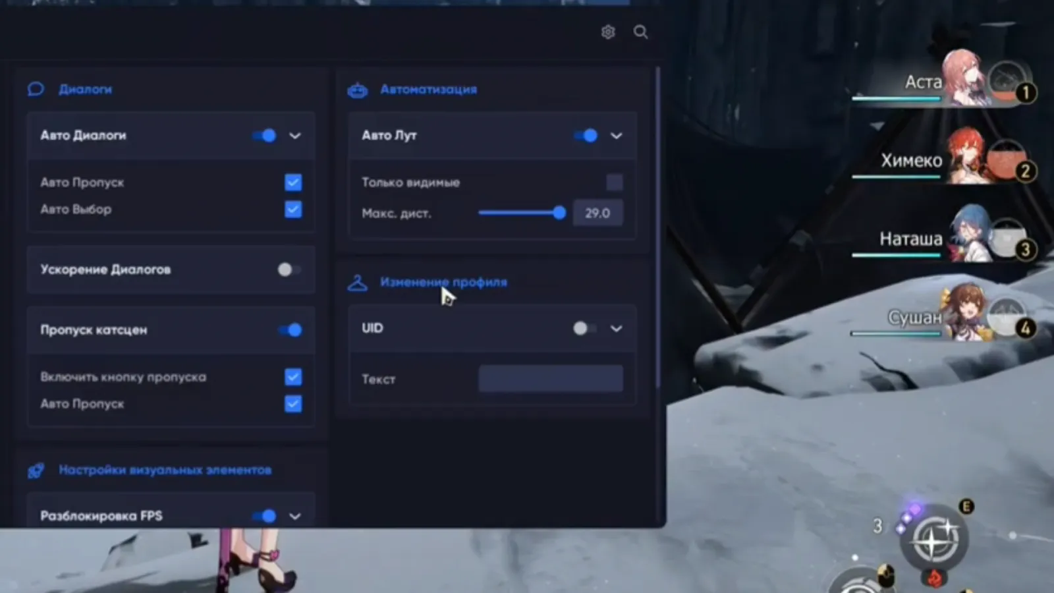Uncheck Включить кнопку пропуска checkbox
Image resolution: width=1054 pixels, height=593 pixels.
[293, 377]
